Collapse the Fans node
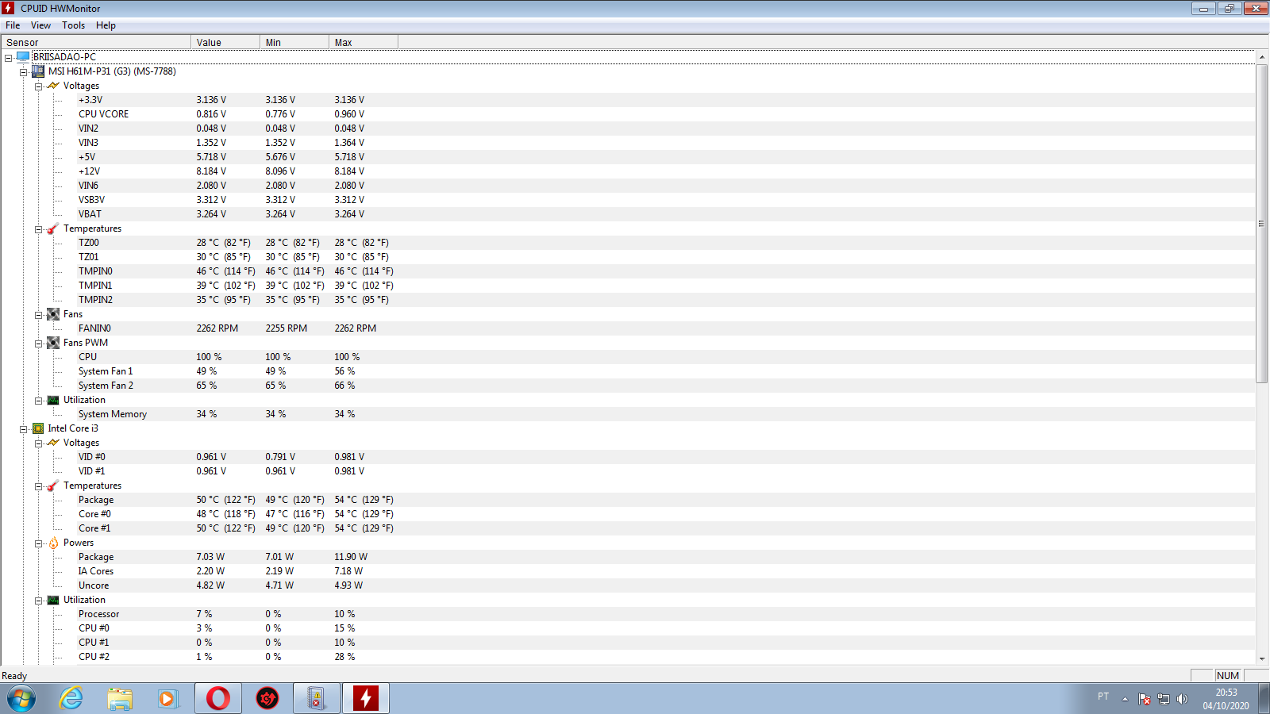 (38, 315)
